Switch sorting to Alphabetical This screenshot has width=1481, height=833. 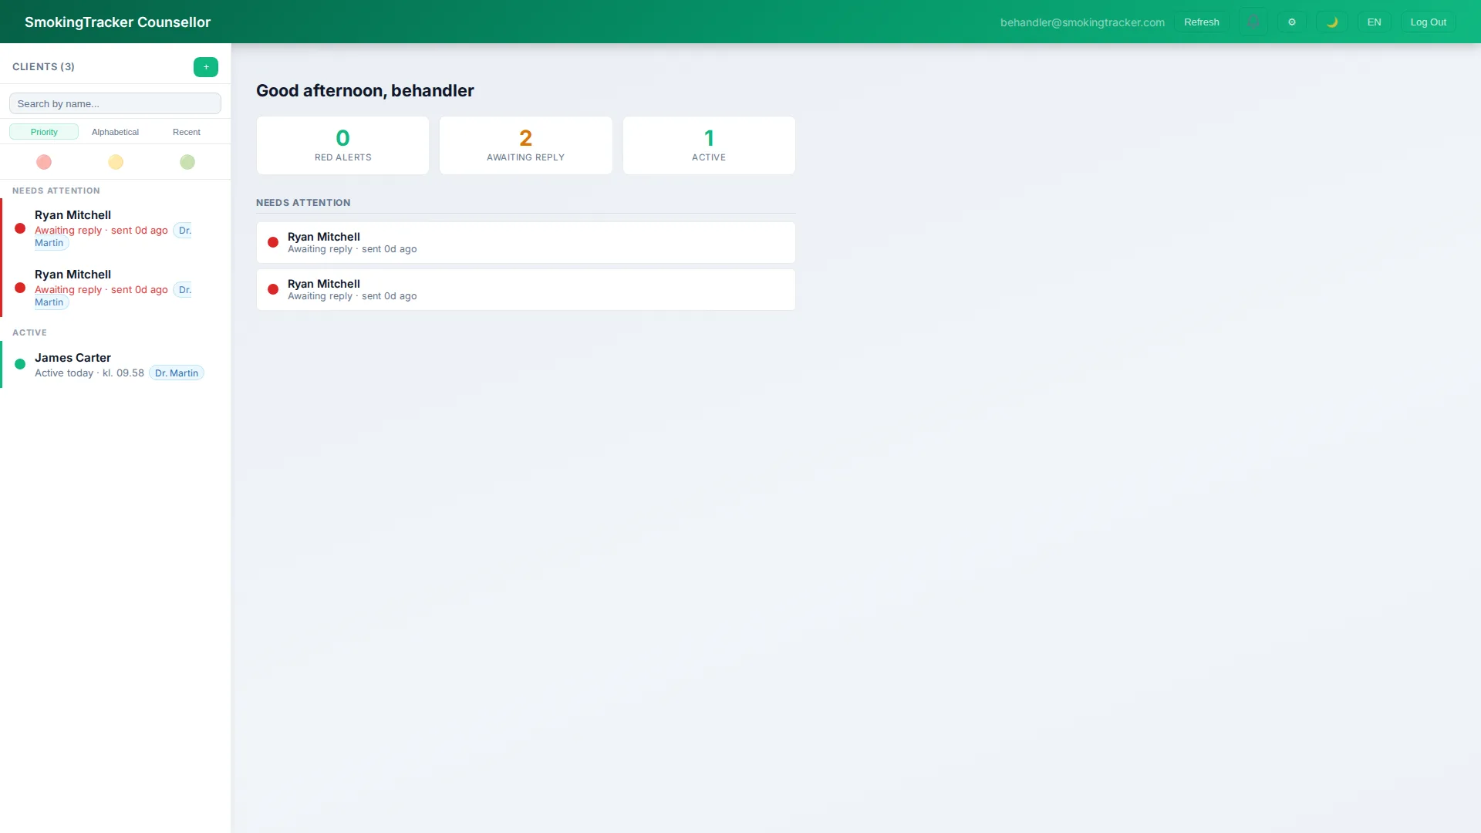pos(115,131)
